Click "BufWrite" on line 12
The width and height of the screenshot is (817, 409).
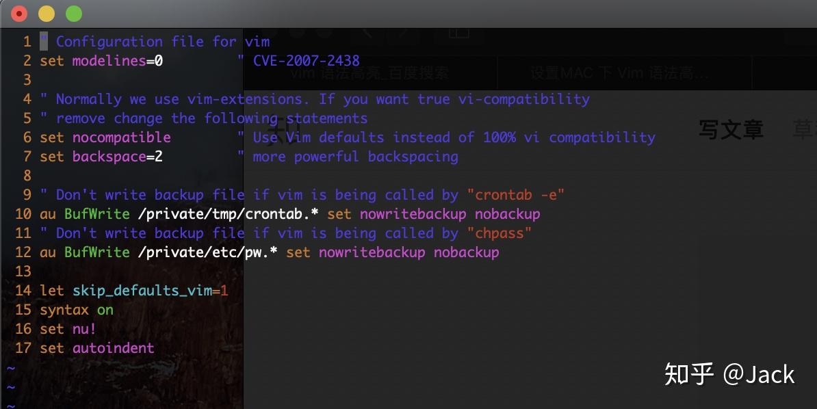click(97, 252)
